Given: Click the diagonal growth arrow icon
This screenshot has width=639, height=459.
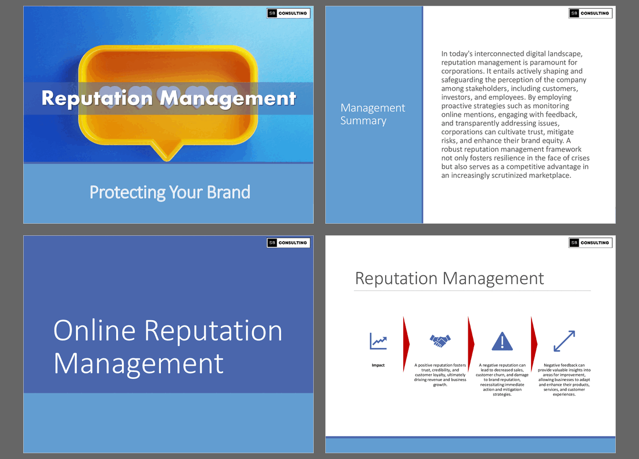Looking at the screenshot, I should coord(563,342).
